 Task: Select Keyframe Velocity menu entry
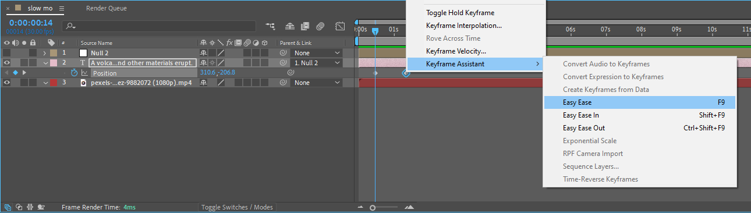[456, 51]
